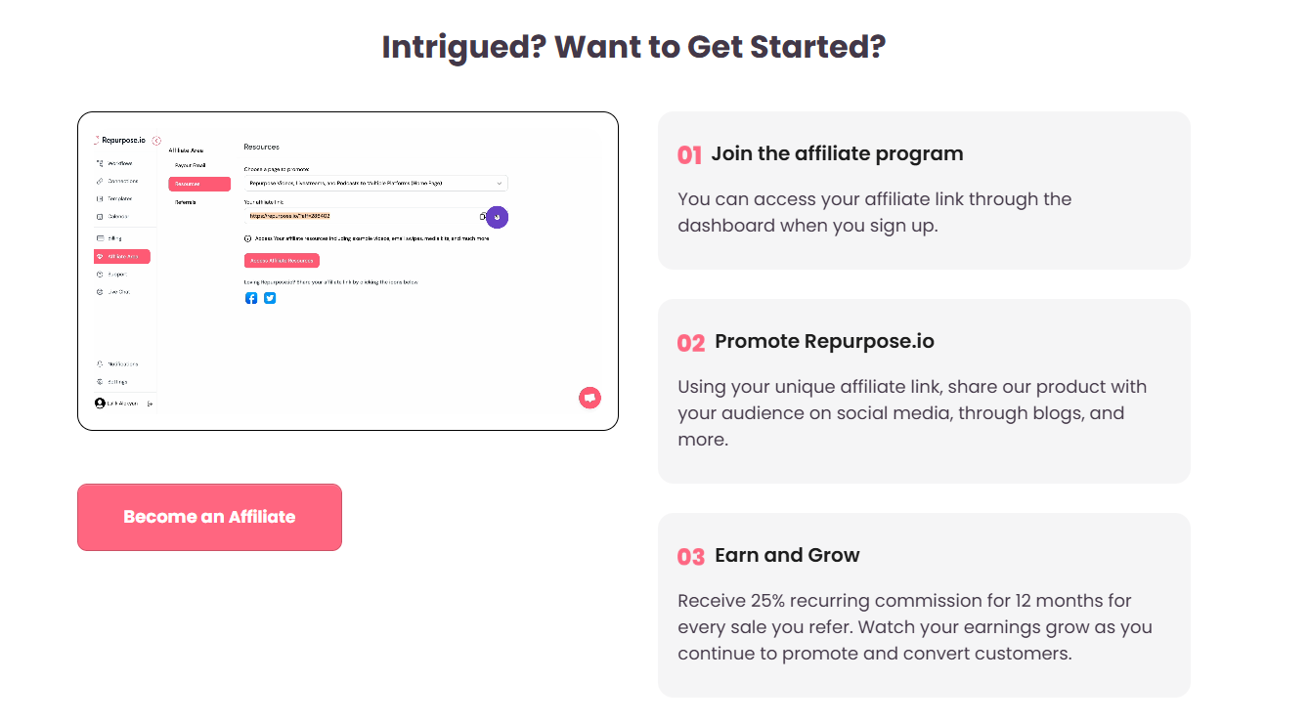
Task: Click the Calendar icon in sidebar
Action: click(x=100, y=216)
